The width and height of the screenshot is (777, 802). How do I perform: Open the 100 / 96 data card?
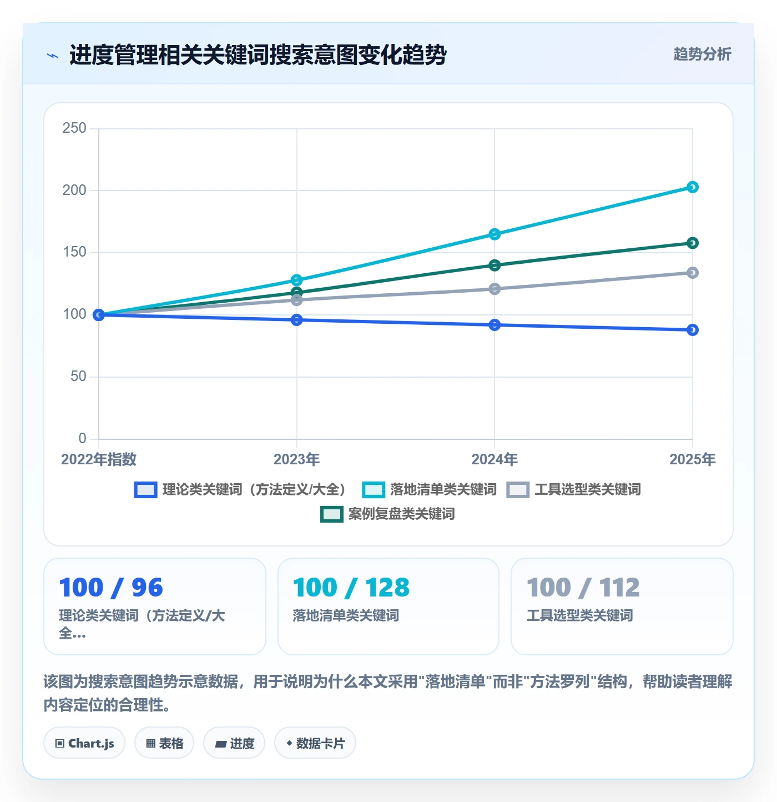point(155,606)
